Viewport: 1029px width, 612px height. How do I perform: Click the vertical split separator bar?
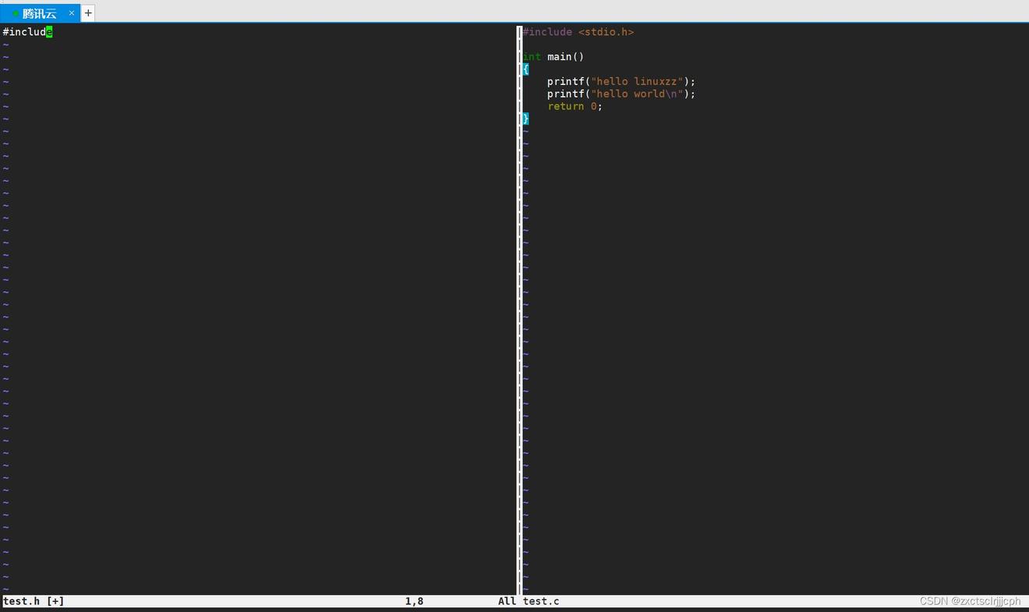(519, 312)
